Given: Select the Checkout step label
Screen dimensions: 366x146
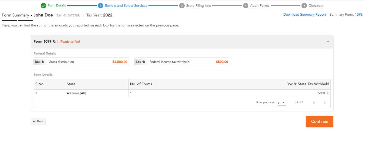Looking at the screenshot, I should coord(316,5).
